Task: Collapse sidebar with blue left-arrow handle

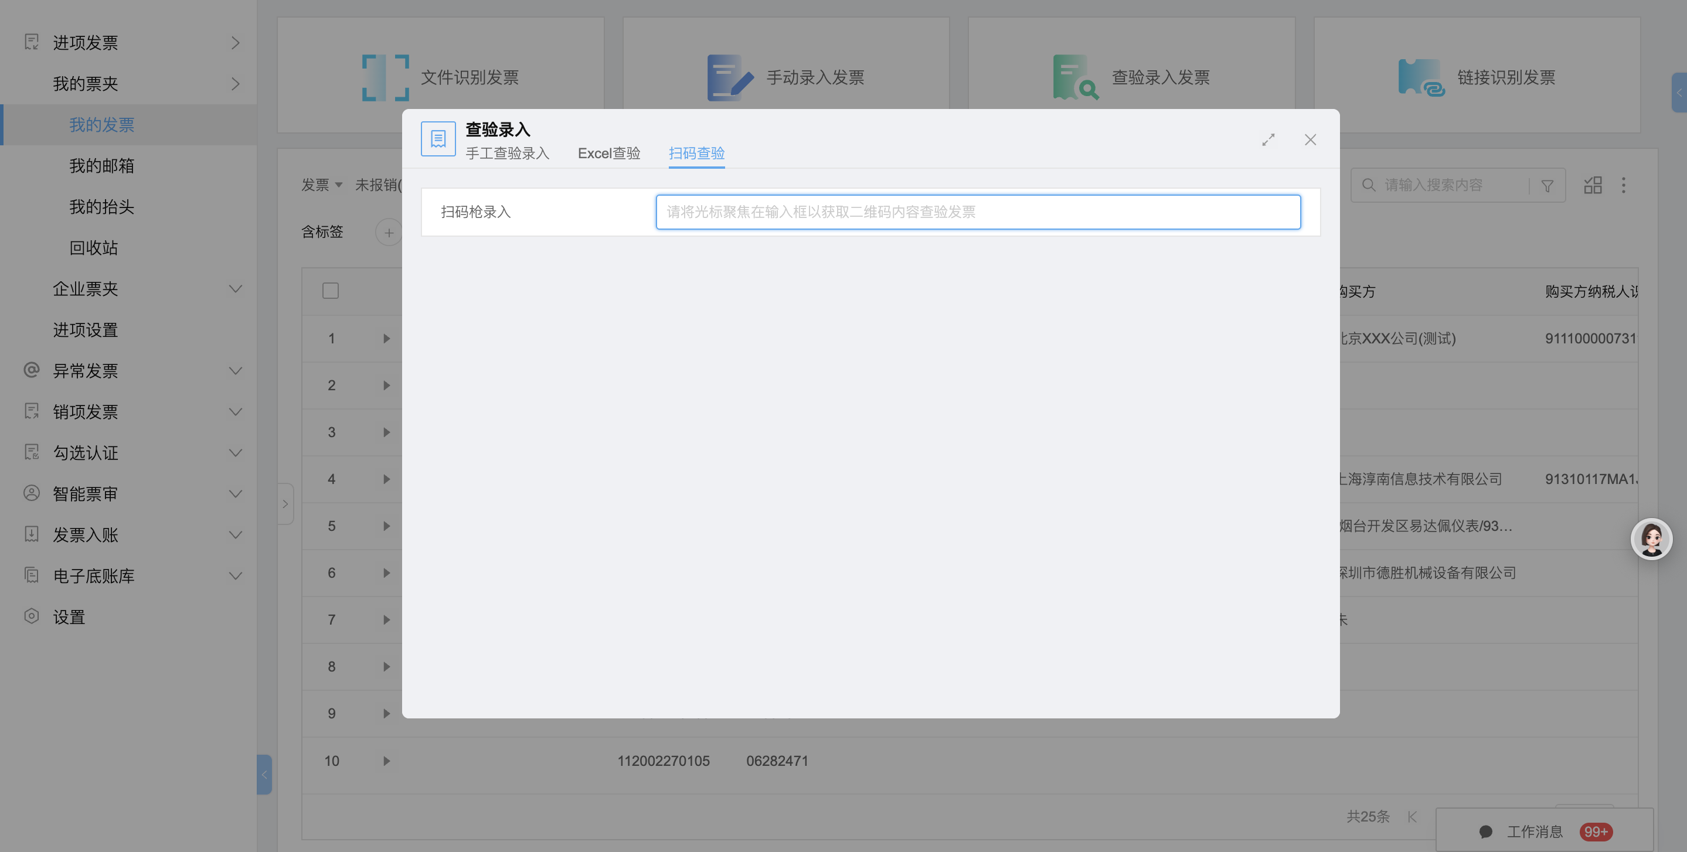Action: click(x=264, y=775)
